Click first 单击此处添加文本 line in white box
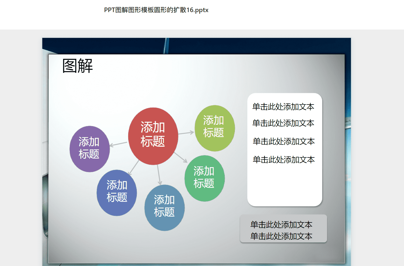The width and height of the screenshot is (404, 266). tap(283, 107)
